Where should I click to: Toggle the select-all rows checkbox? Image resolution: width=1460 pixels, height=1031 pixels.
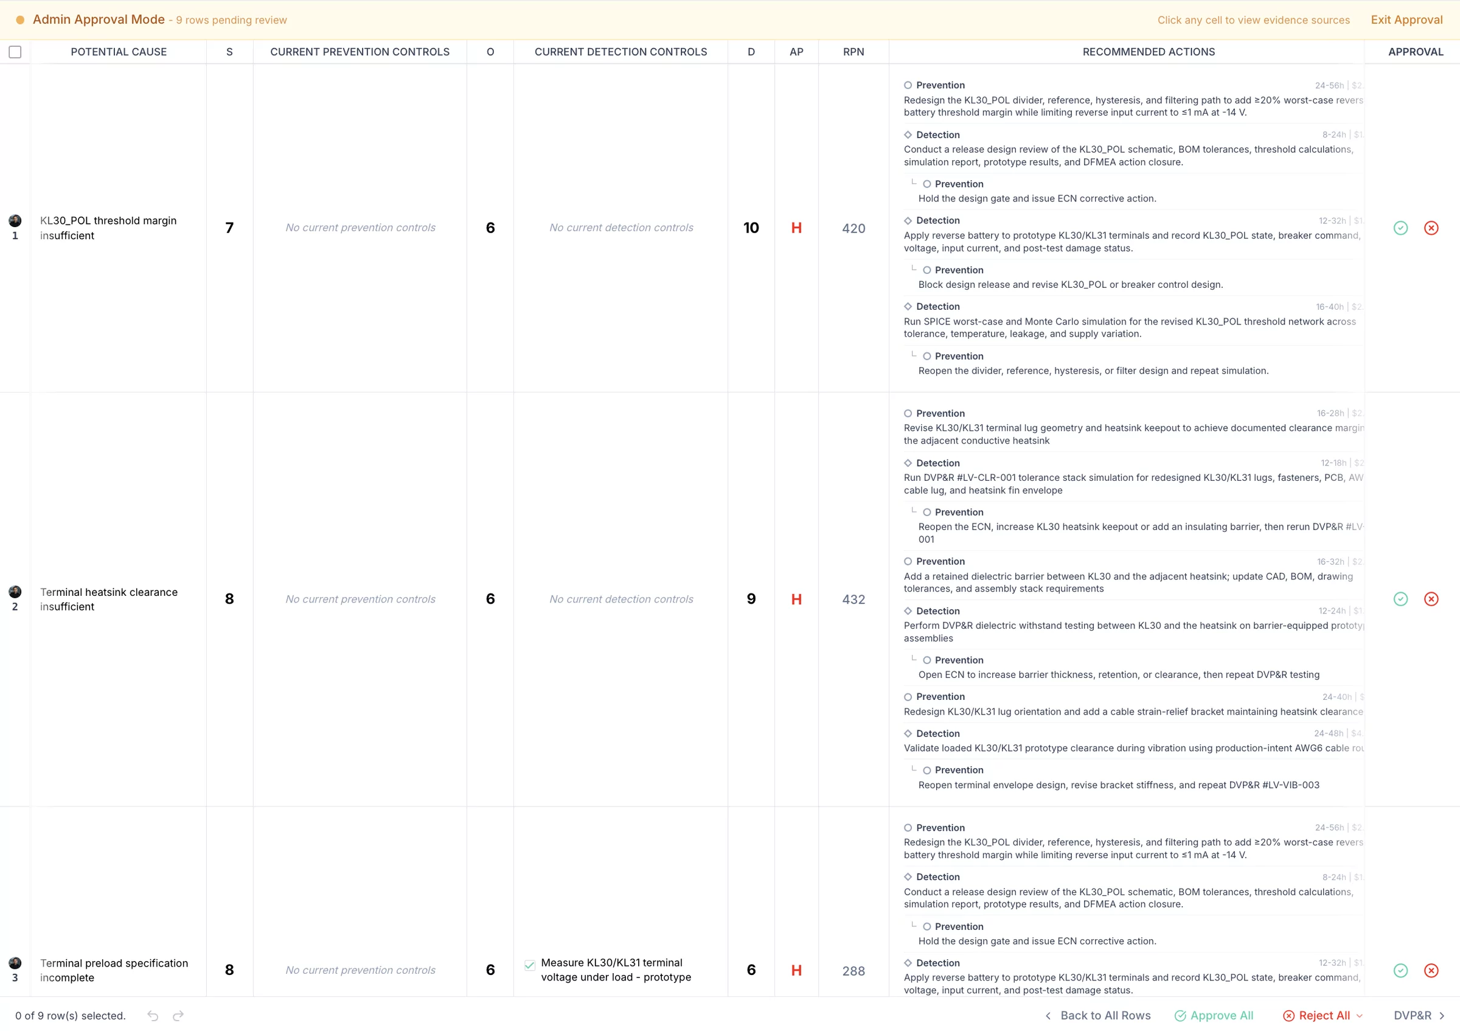15,52
